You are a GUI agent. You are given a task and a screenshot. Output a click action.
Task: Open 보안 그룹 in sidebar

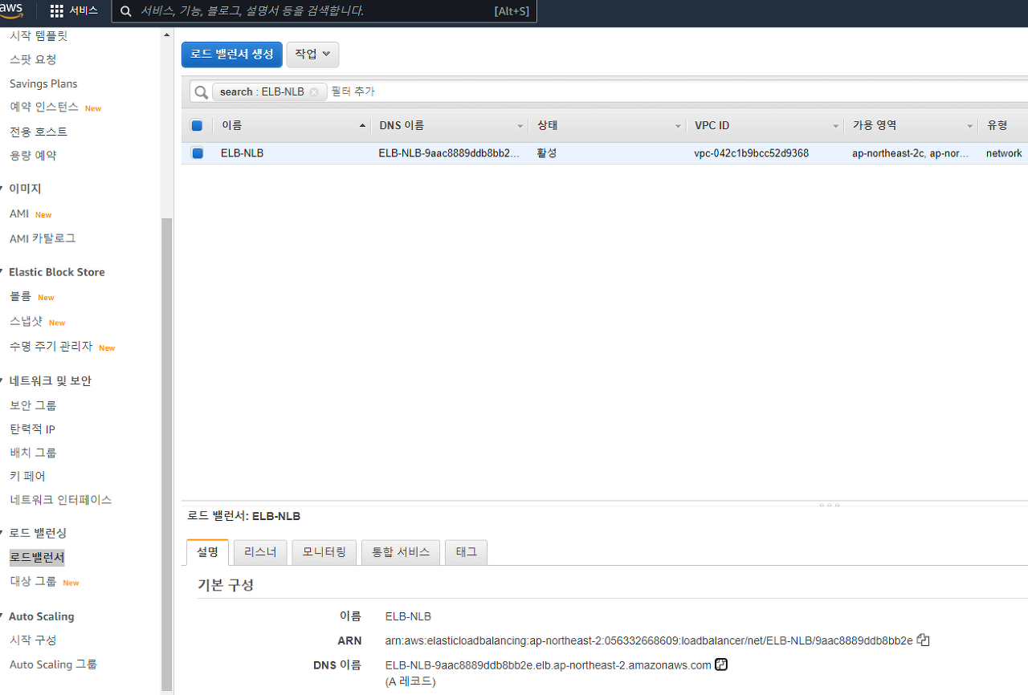click(33, 405)
